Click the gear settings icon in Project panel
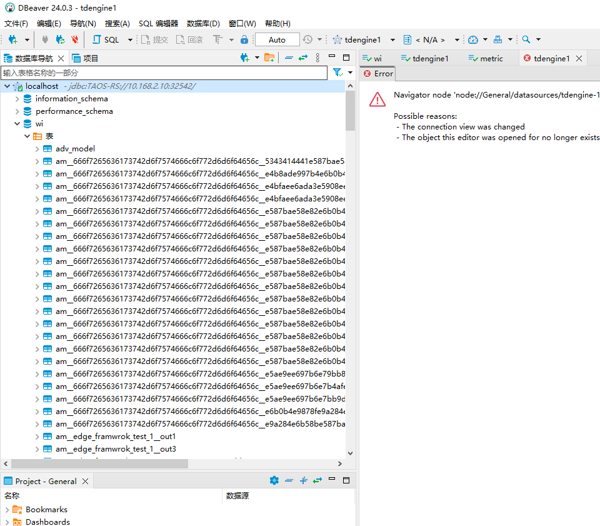The image size is (600, 526). (274, 480)
